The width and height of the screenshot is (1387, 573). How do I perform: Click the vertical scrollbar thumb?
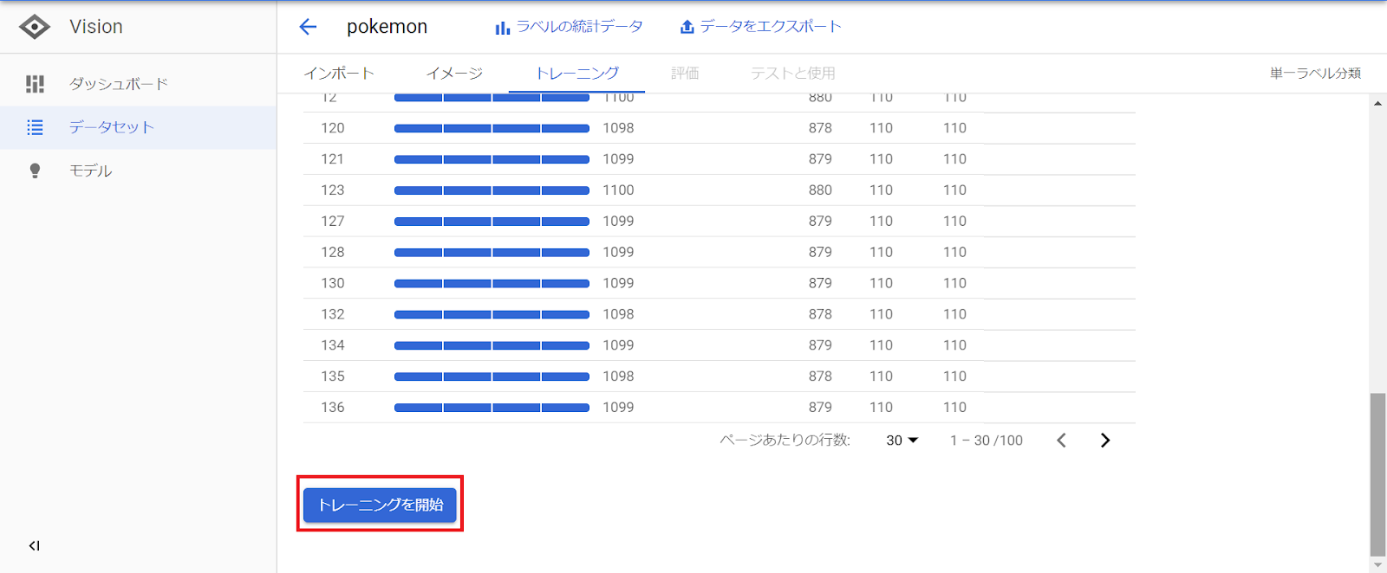[x=1377, y=474]
